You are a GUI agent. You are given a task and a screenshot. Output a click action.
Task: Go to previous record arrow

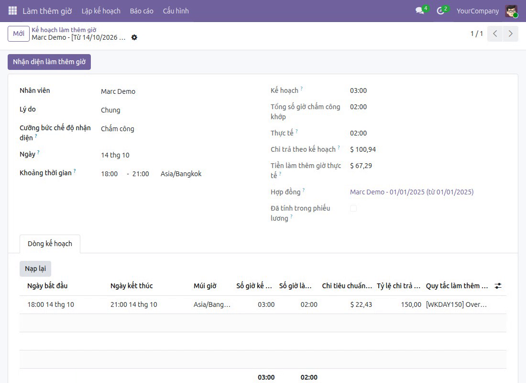point(495,34)
